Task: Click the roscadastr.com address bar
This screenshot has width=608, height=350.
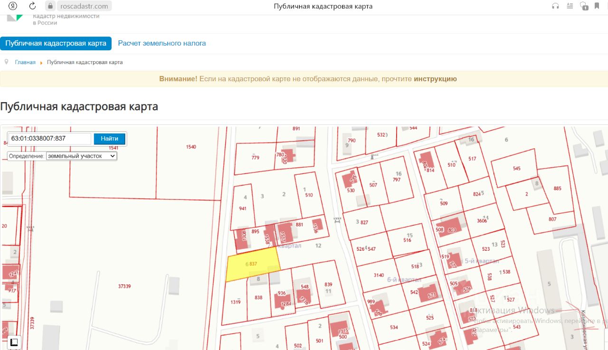Action: click(85, 6)
